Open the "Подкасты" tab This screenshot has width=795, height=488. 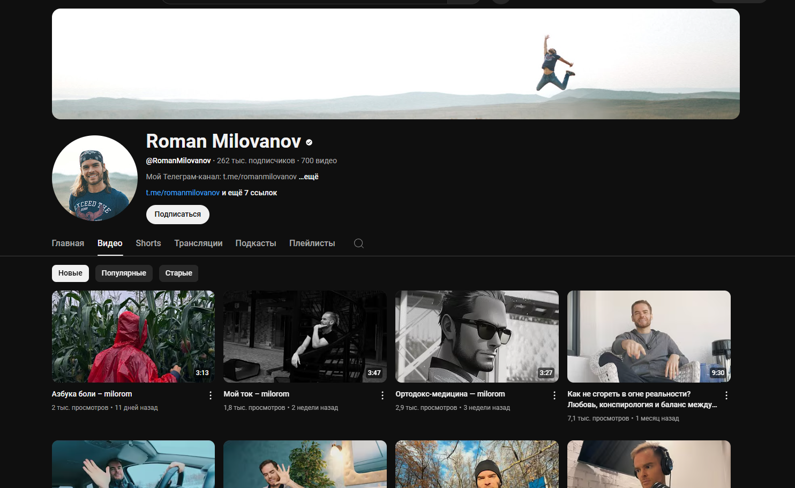point(256,243)
